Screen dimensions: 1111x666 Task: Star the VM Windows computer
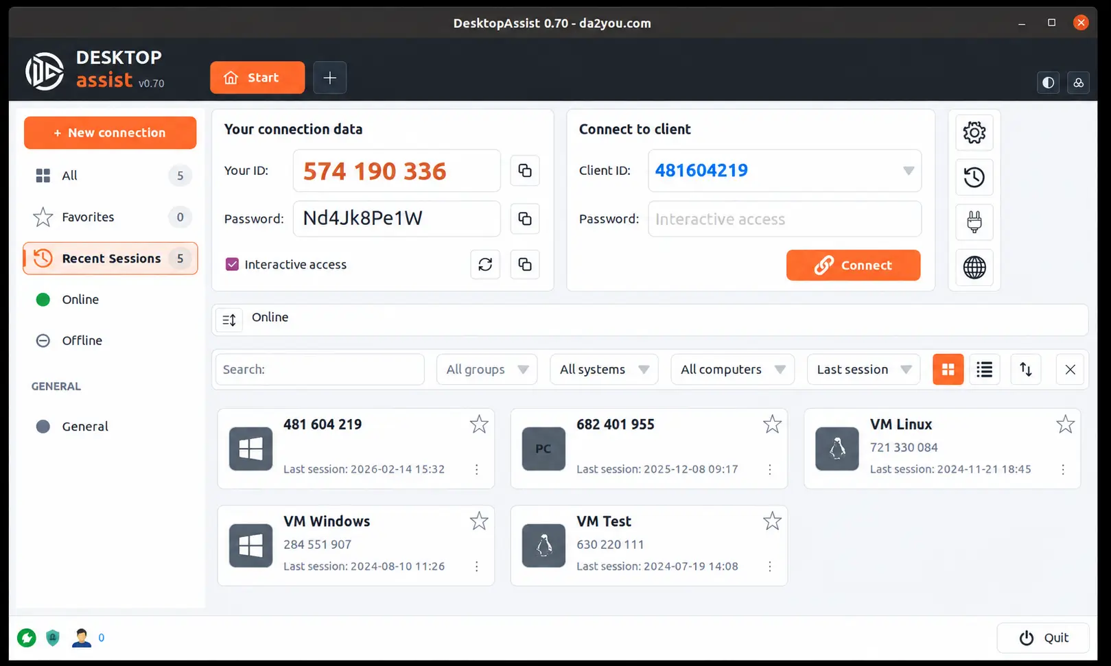click(479, 521)
